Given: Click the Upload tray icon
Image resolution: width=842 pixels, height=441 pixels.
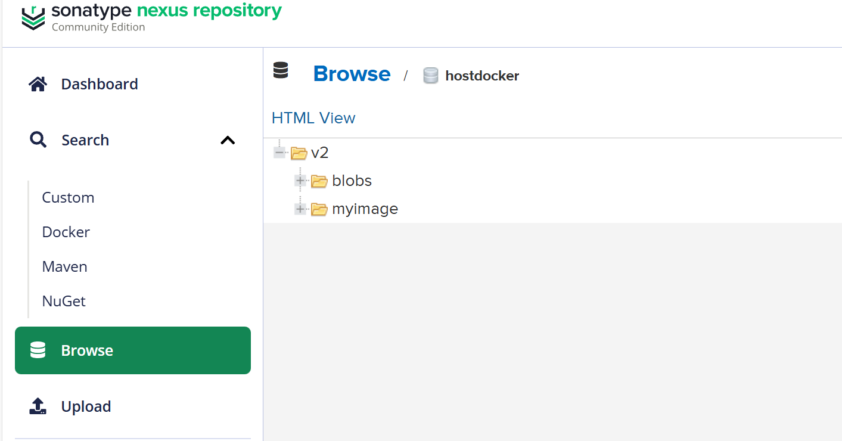Looking at the screenshot, I should click(38, 406).
